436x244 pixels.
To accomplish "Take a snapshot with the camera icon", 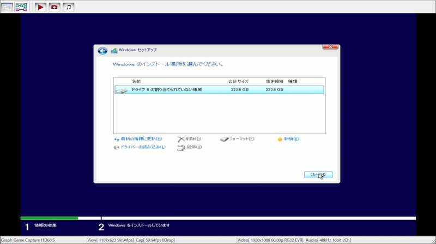I will pyautogui.click(x=55, y=7).
